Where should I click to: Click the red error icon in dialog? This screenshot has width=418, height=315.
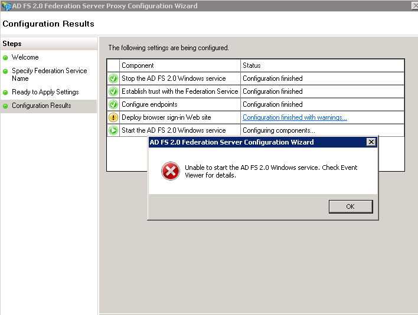click(171, 171)
